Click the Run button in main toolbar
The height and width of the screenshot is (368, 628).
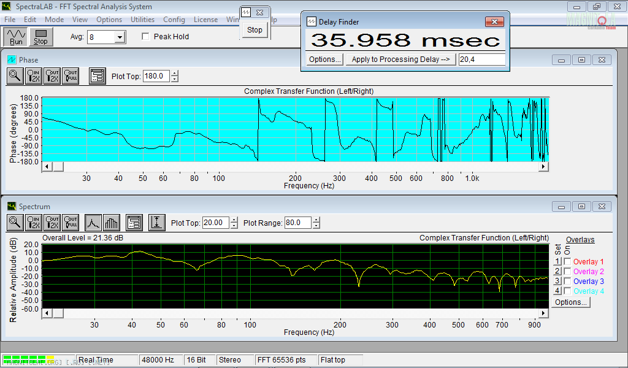tap(16, 37)
